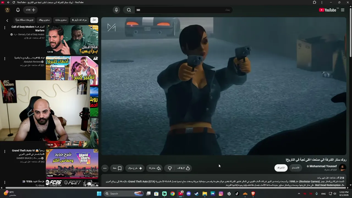This screenshot has width=352, height=198.
Task: Show hidden system tray icons
Action: coord(299,194)
